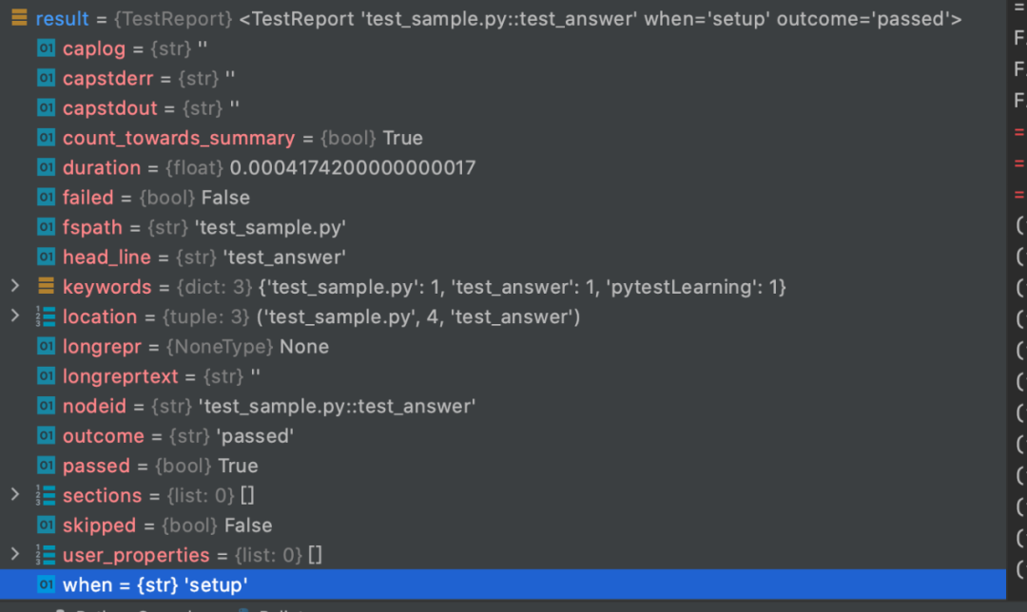Viewport: 1027px width, 612px height.
Task: Select the failed boolean variable row
Action: click(156, 198)
